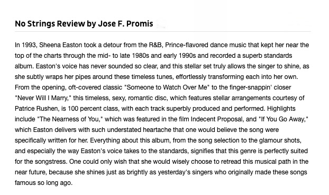The width and height of the screenshot is (329, 195).
Task: Click the closing words "famous so long ago"
Action: pos(43,183)
